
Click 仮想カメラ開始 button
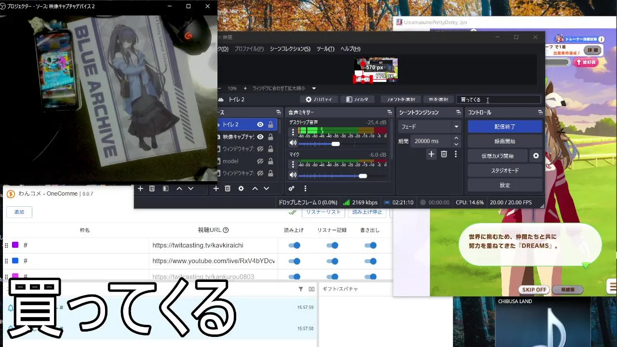[497, 156]
